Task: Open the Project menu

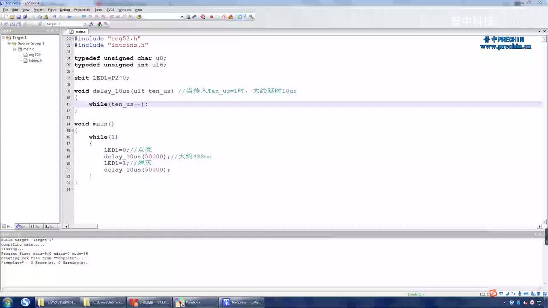Action: click(39, 9)
